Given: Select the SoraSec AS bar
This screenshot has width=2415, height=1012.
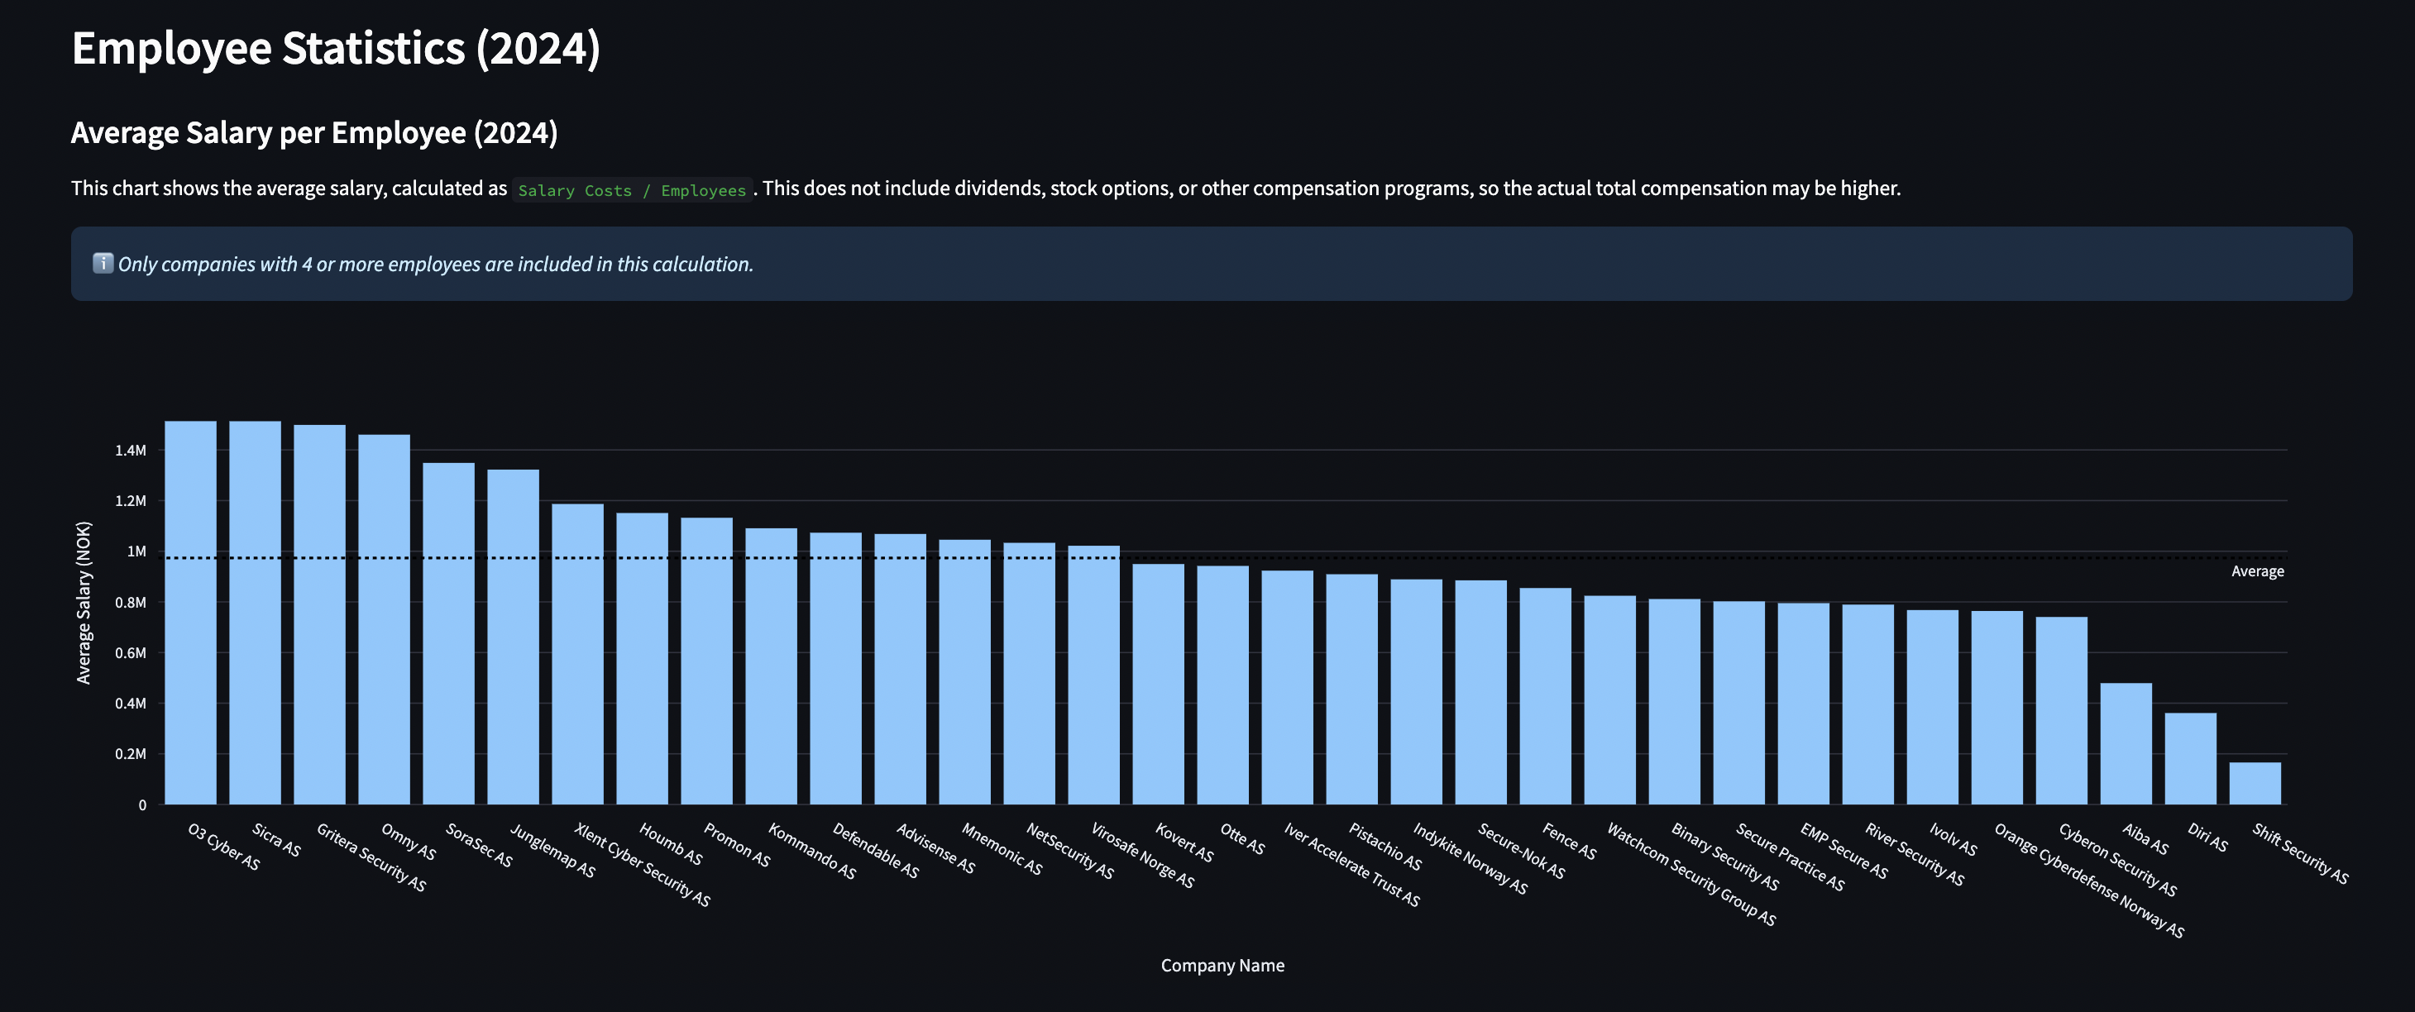Looking at the screenshot, I should tap(448, 633).
